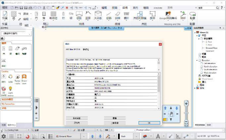
Task: Click the 3D Warehouse icon in Catalog
Action: pos(4,91)
